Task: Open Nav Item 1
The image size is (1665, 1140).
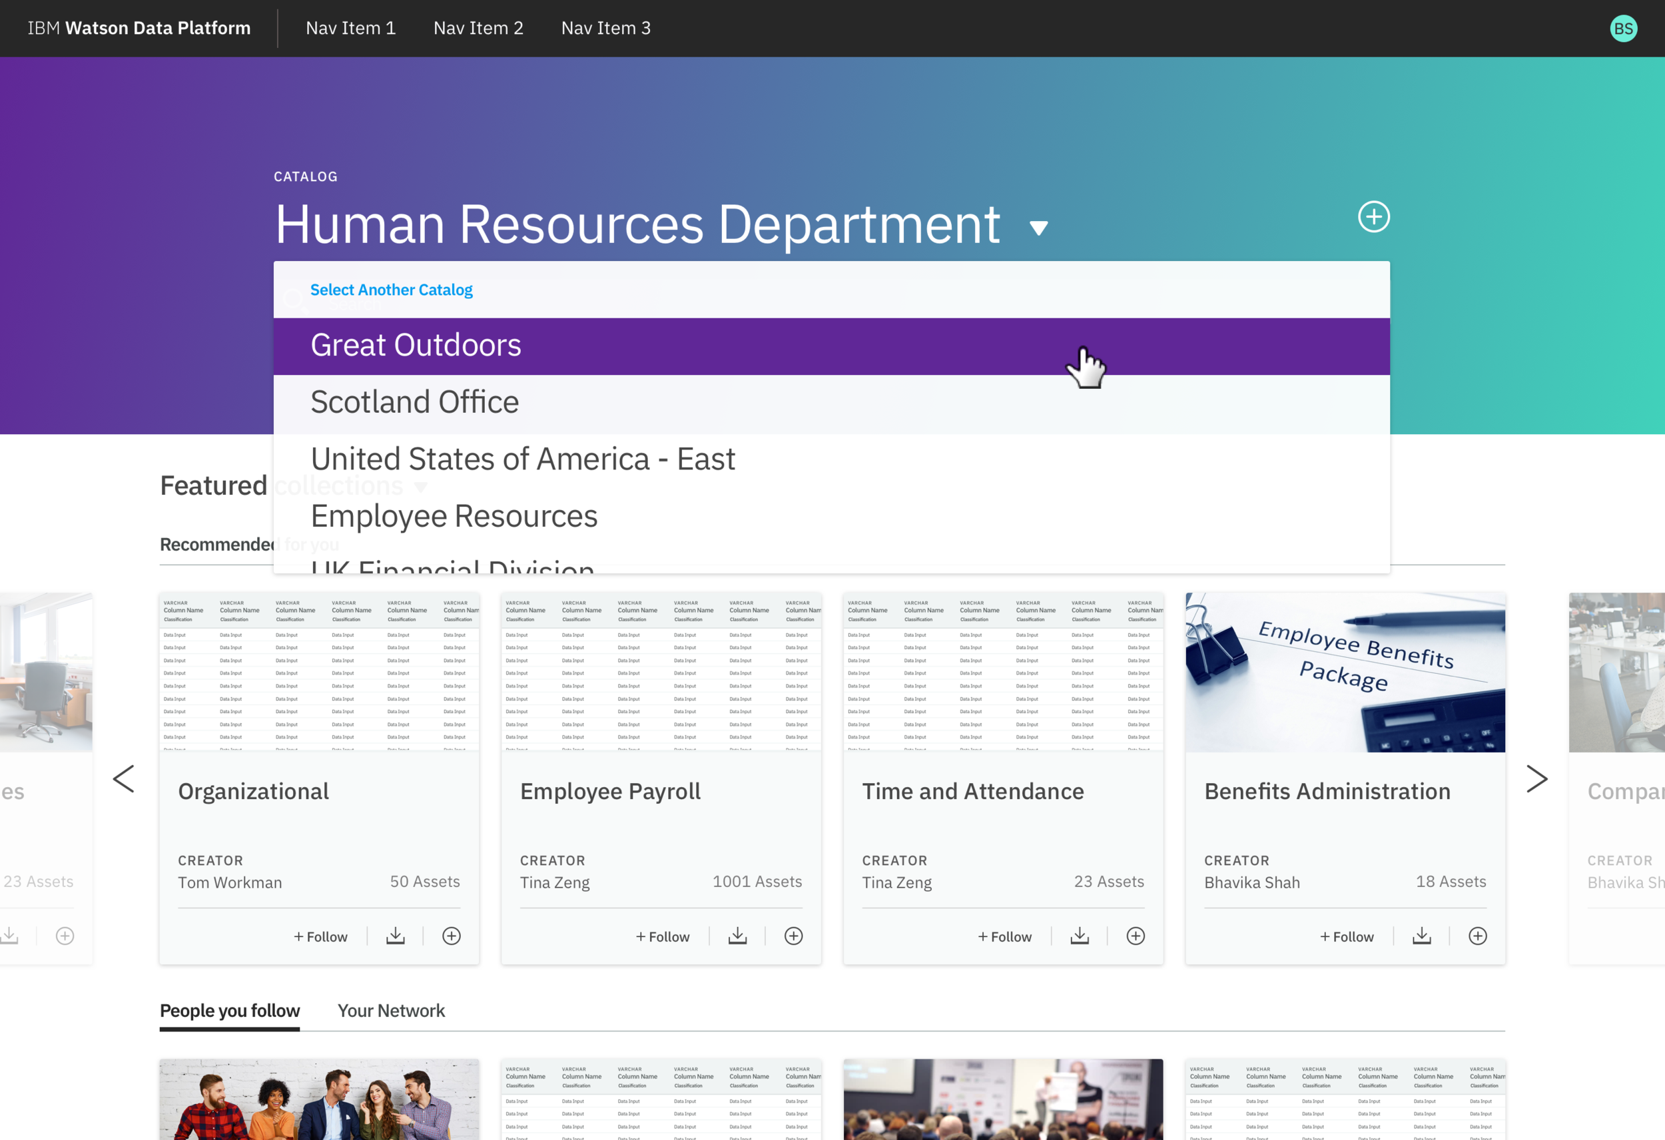Action: click(350, 28)
